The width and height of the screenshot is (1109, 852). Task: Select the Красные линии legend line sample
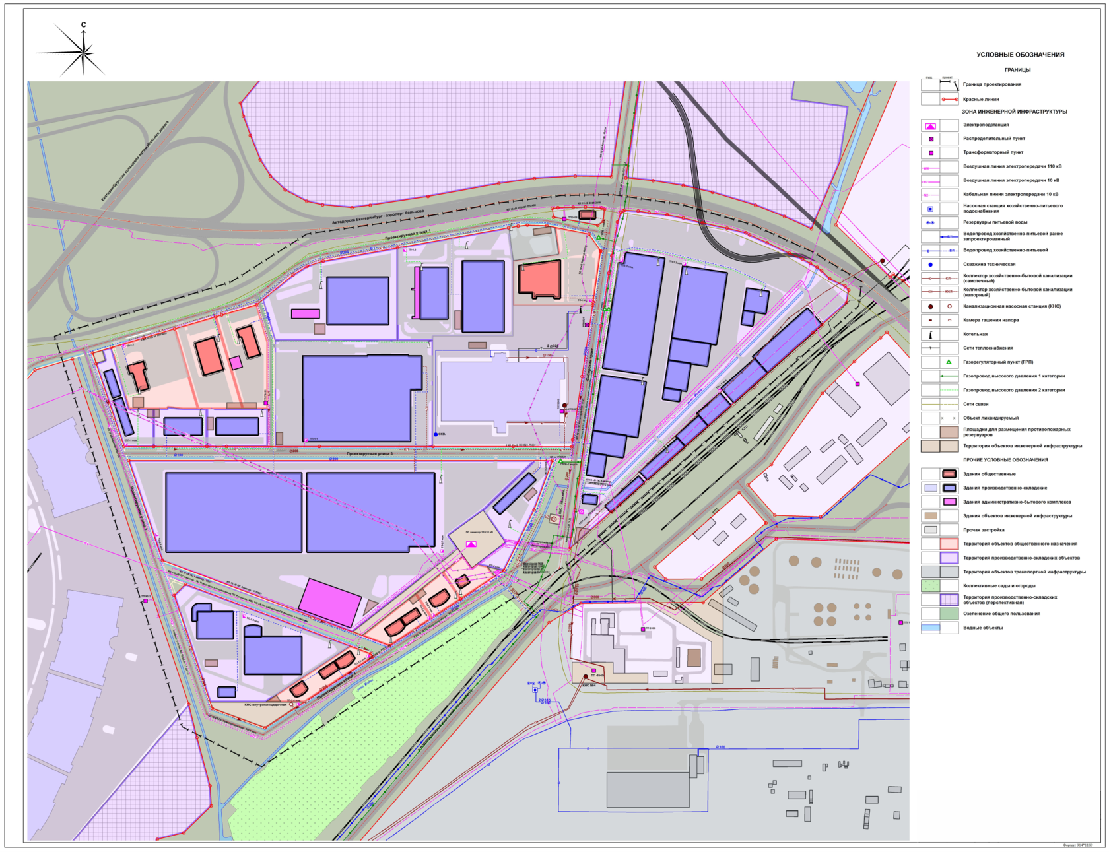point(949,99)
